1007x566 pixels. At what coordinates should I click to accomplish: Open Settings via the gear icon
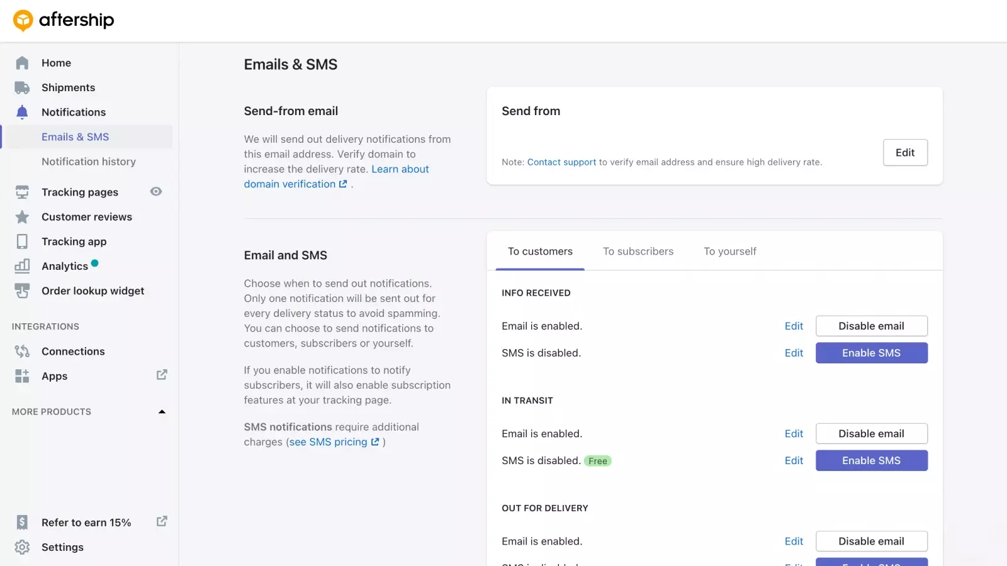pos(22,547)
